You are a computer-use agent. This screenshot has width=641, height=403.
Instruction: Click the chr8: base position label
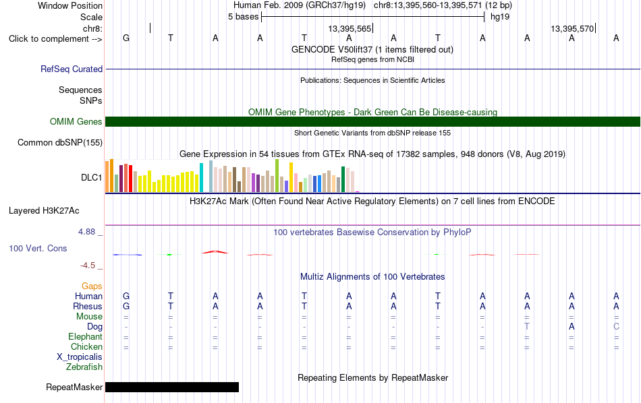(93, 28)
